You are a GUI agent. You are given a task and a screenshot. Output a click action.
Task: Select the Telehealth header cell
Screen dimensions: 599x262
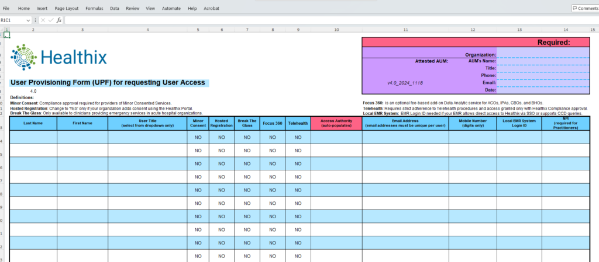298,123
